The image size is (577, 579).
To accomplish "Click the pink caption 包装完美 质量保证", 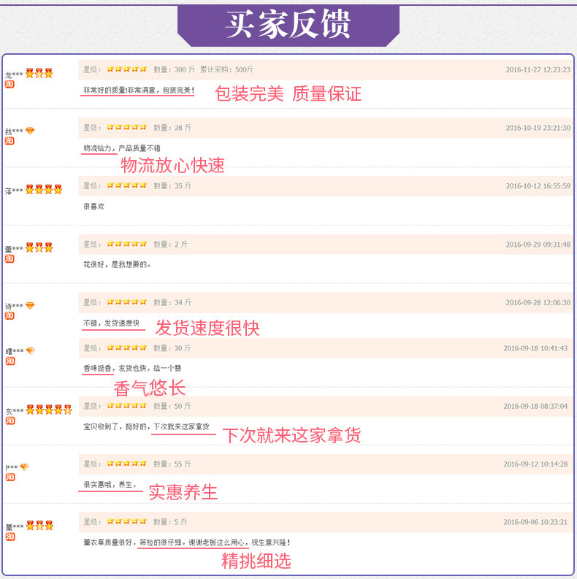I will 288,93.
